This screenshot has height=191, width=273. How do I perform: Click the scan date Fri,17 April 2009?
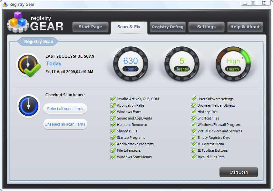69,72
